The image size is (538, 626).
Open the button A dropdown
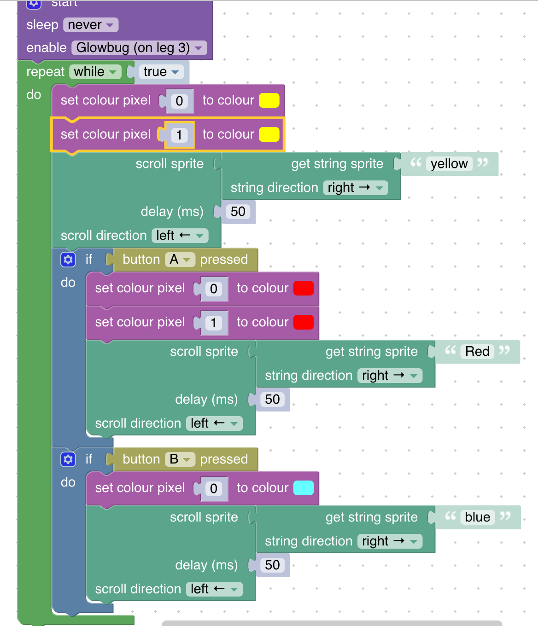pos(180,259)
